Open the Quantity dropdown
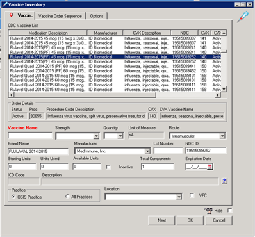Screen dimensions: 255x237 click(x=120, y=136)
